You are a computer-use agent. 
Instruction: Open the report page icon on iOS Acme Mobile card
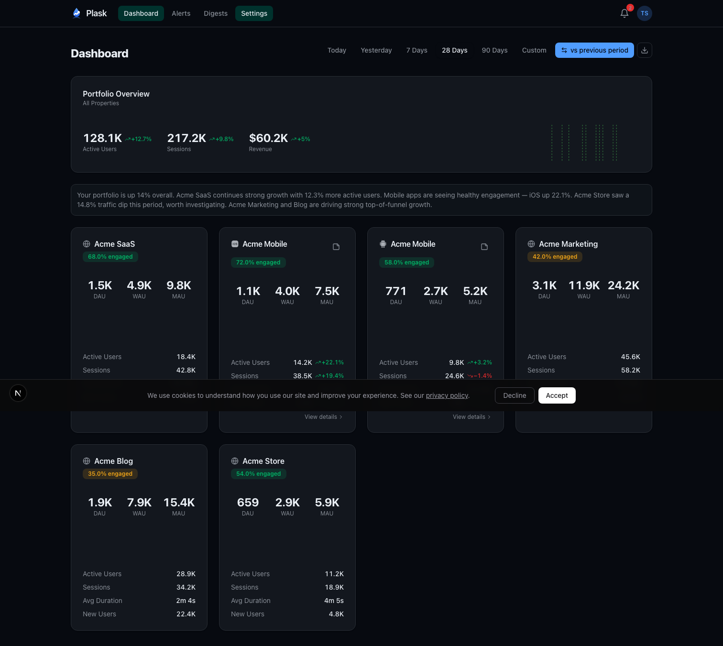coord(336,246)
